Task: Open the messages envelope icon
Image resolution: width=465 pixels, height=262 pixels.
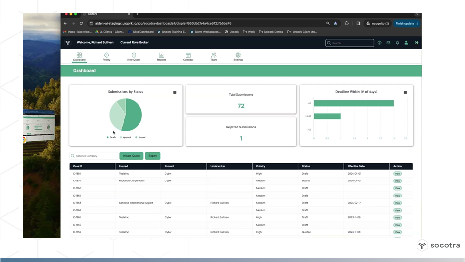Action: [388, 43]
